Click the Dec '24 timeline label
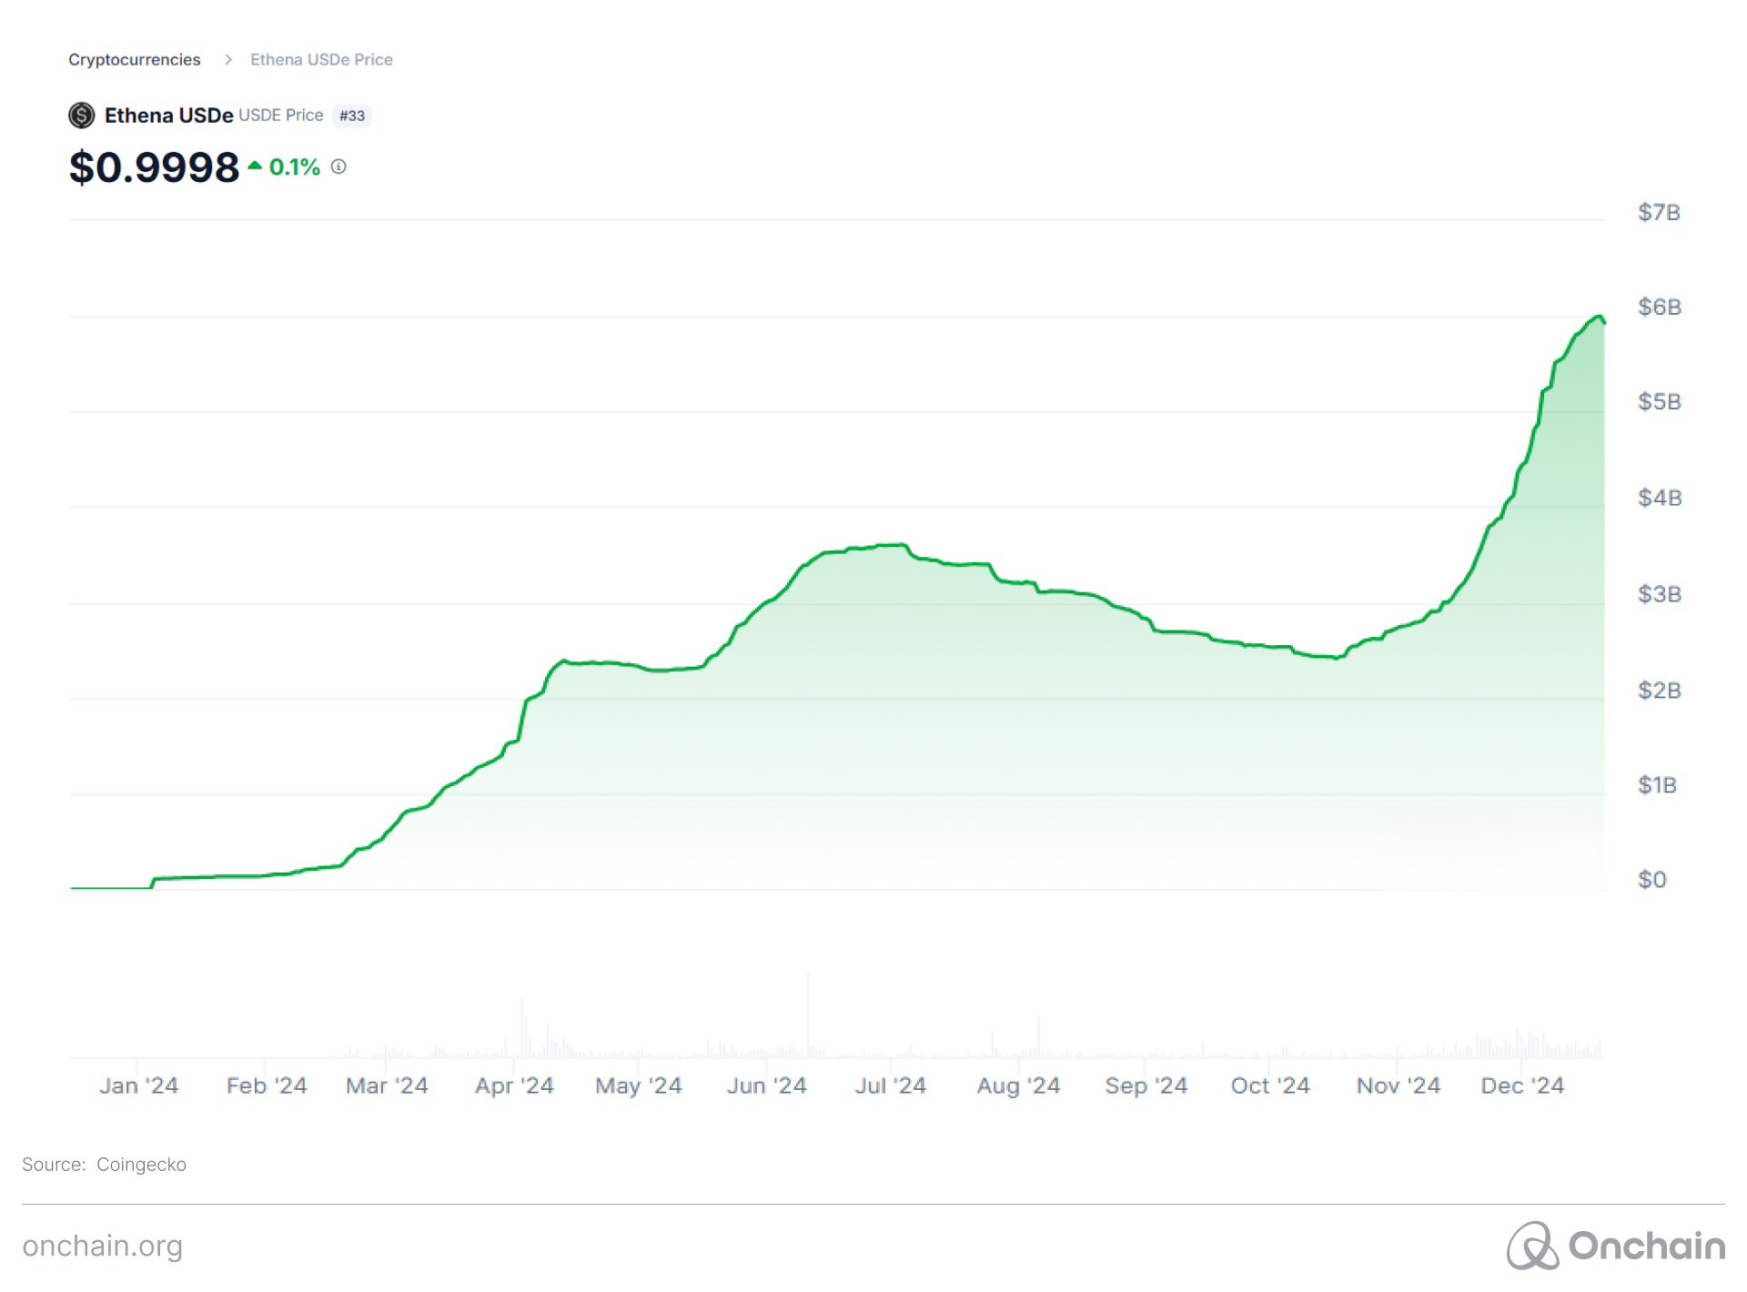 coord(1522,1085)
